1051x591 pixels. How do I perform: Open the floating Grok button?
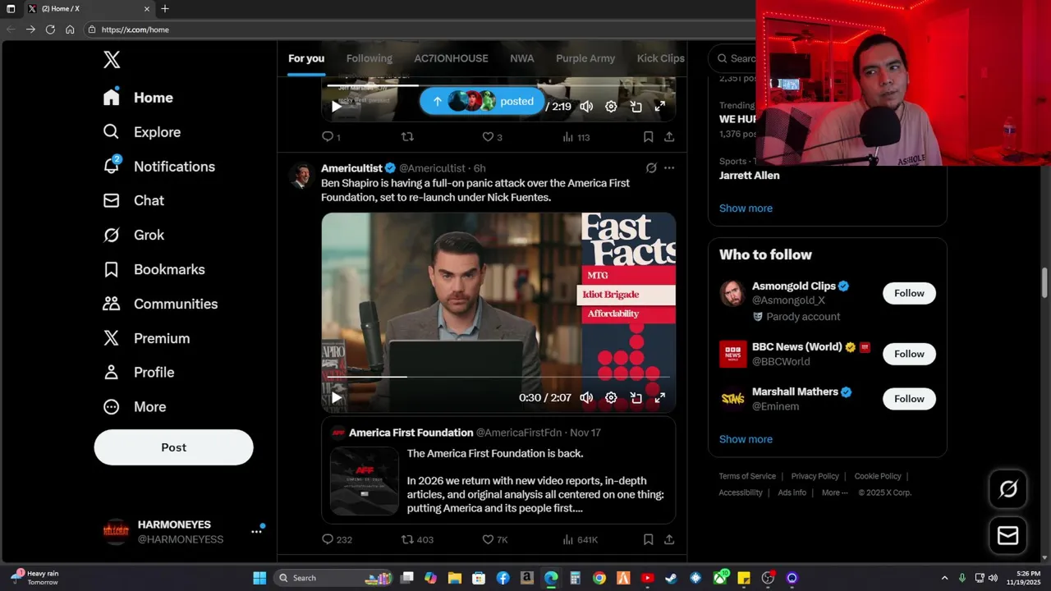click(1007, 490)
